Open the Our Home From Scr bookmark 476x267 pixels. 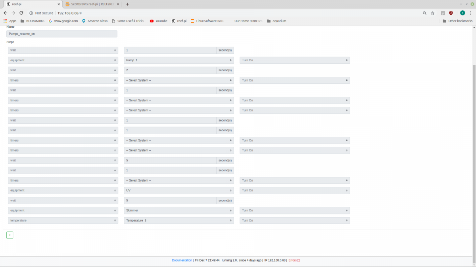(248, 21)
